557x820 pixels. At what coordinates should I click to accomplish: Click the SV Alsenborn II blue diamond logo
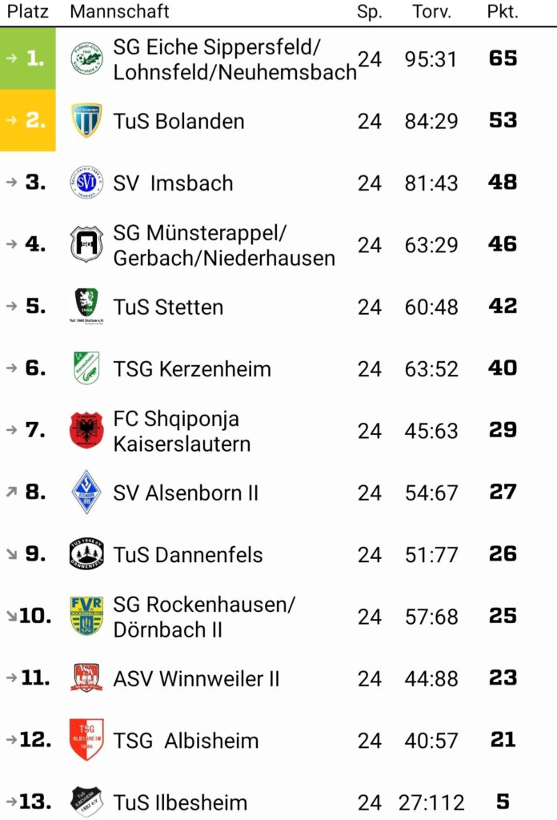[x=86, y=492]
